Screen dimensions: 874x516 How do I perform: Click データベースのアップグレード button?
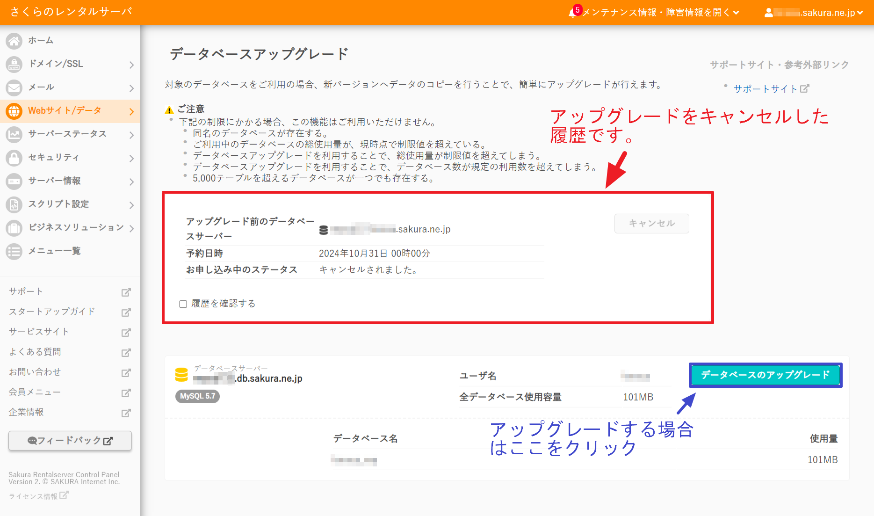point(765,375)
